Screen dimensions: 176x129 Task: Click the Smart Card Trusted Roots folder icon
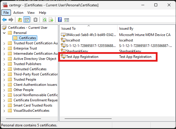[x=10, y=105]
